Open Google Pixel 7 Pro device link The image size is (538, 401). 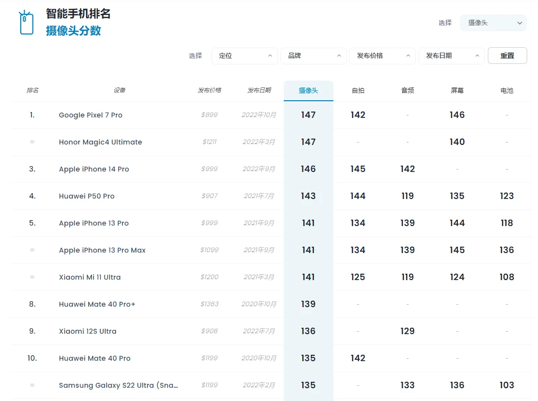(x=90, y=115)
